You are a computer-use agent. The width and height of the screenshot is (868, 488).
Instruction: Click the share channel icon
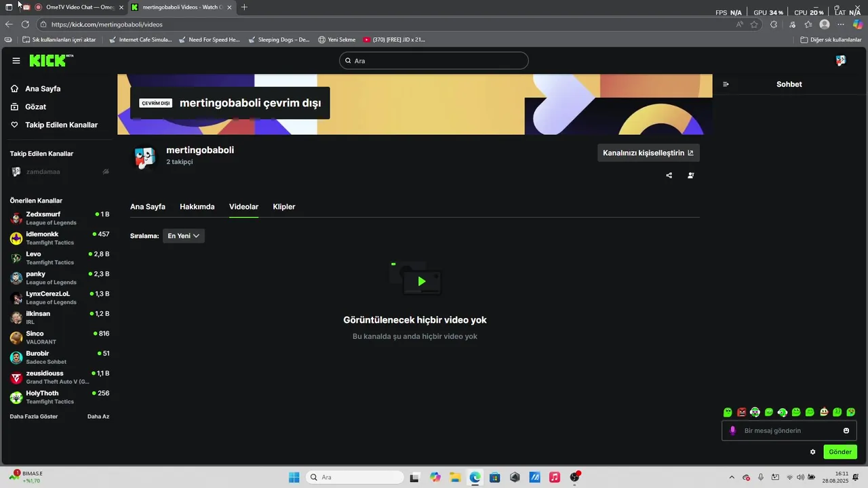(x=669, y=175)
